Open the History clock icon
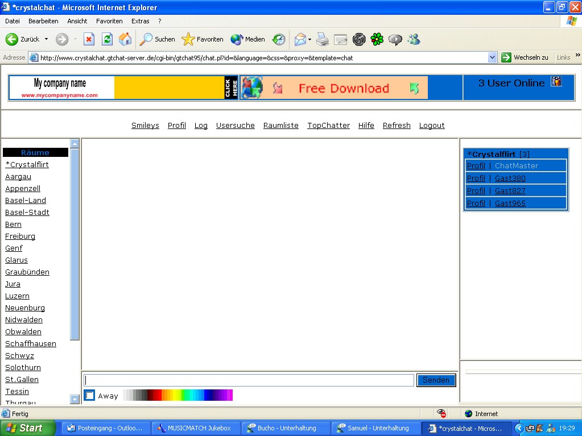This screenshot has width=582, height=436. click(x=279, y=39)
